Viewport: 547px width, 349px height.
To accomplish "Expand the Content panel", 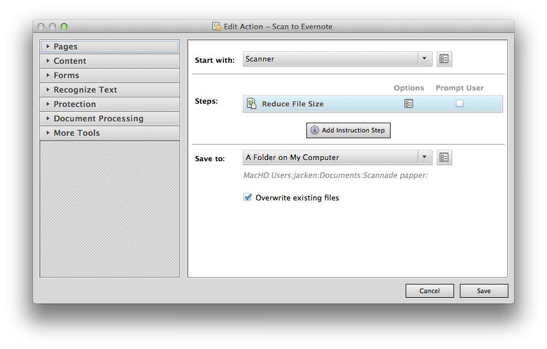I will click(x=110, y=61).
